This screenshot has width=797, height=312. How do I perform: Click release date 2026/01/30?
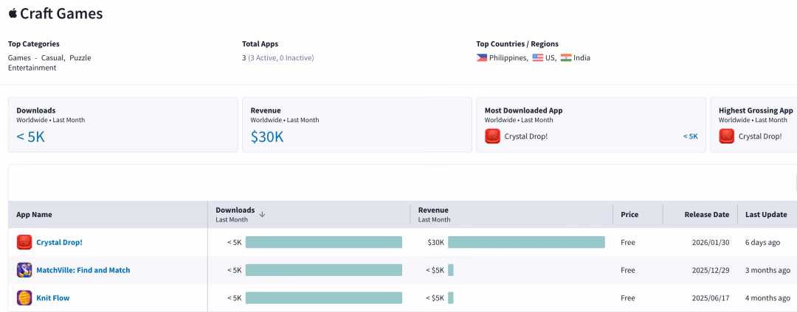click(x=711, y=242)
